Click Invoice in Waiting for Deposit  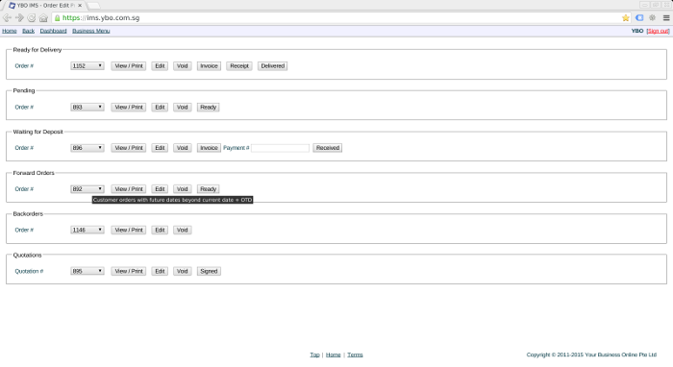209,148
